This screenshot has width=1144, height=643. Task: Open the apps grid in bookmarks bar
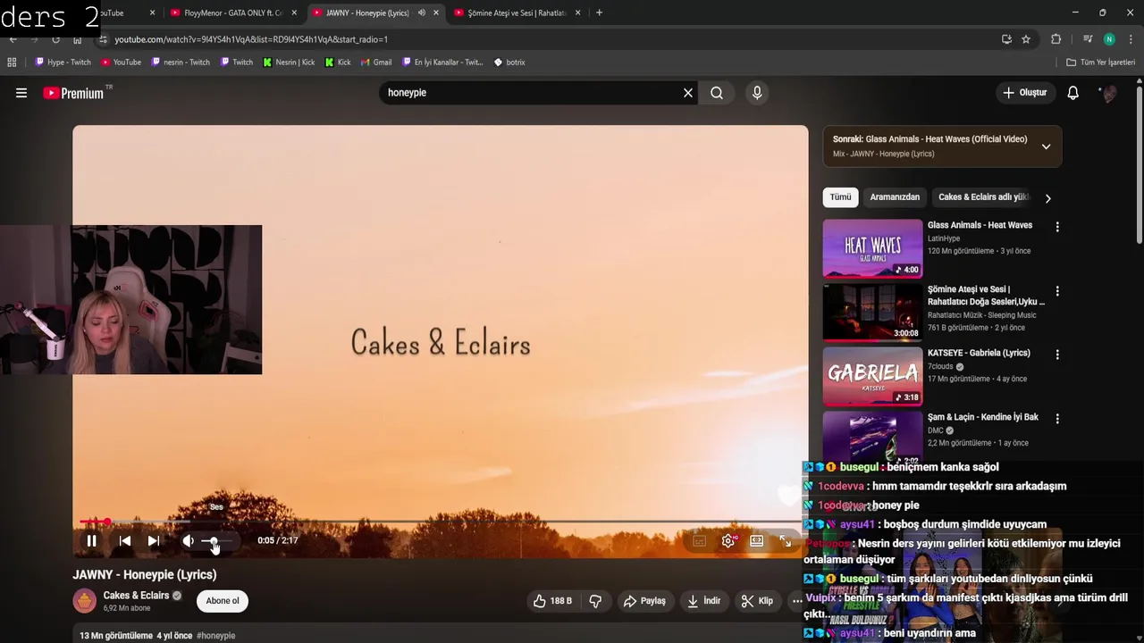(x=12, y=63)
